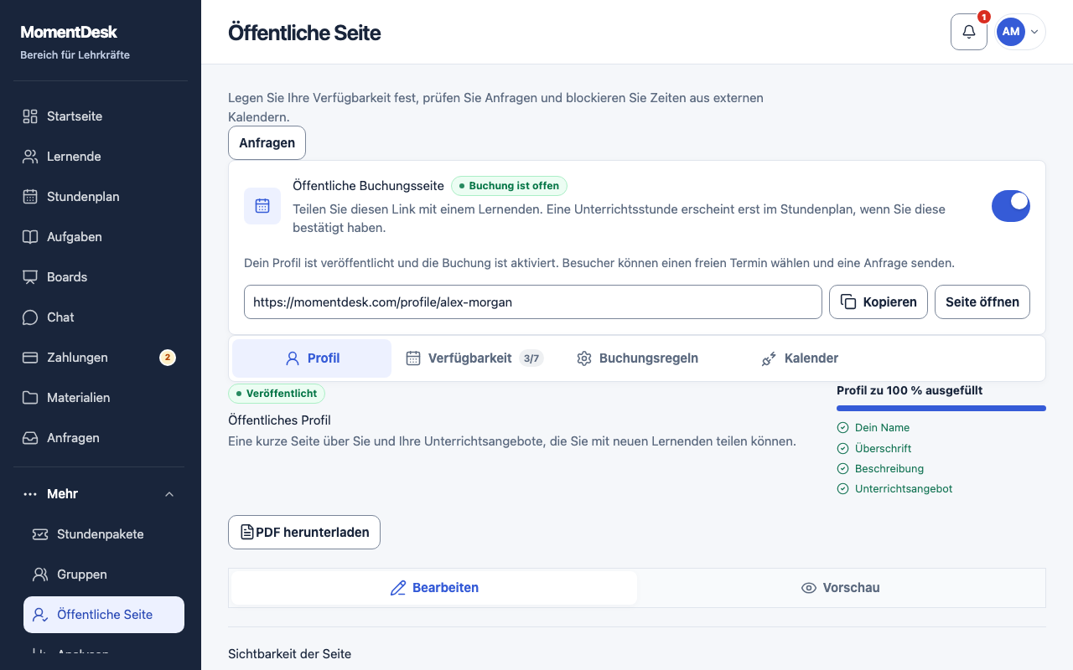Viewport: 1073px width, 670px height.
Task: Click the Zahlungen credit card icon
Action: [30, 358]
